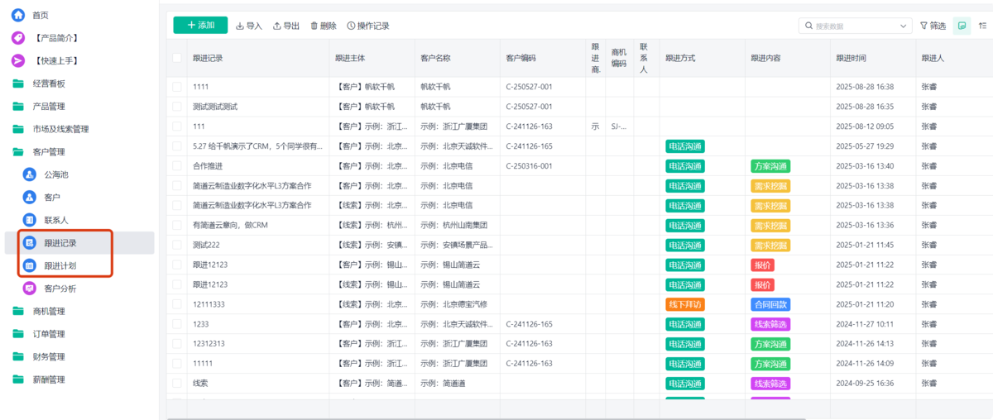The height and width of the screenshot is (420, 993).
Task: Click the customer code C-250316-001
Action: 529,166
